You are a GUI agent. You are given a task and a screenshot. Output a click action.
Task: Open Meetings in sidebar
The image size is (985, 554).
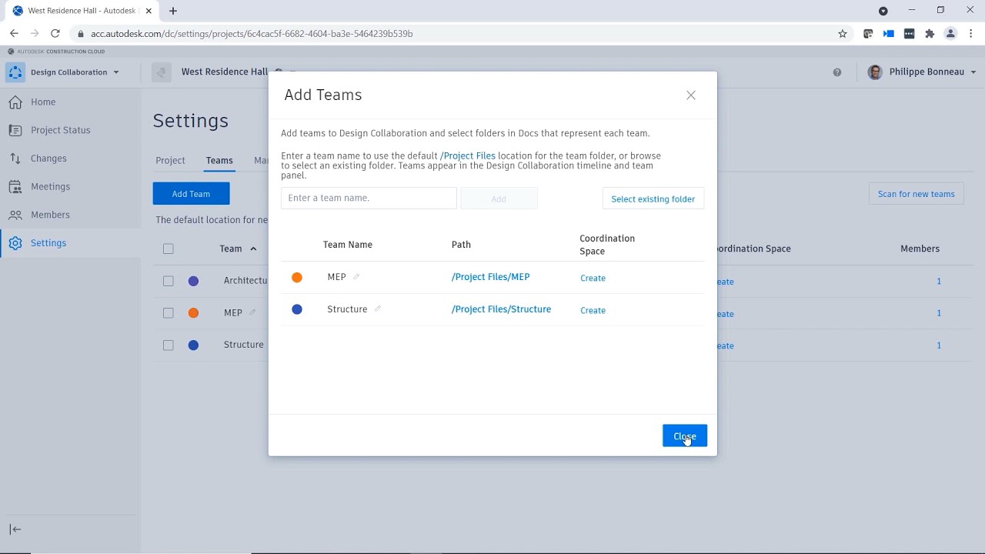coord(50,186)
